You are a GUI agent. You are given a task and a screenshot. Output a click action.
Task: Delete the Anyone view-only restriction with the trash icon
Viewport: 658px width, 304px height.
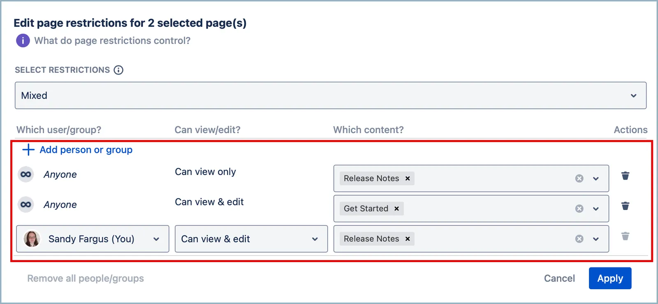[625, 176]
